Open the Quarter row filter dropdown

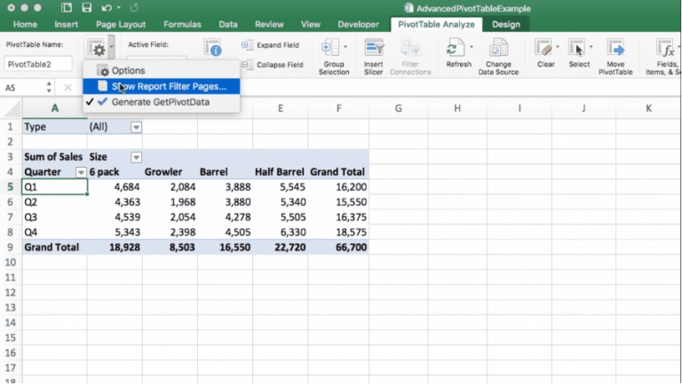tap(81, 172)
